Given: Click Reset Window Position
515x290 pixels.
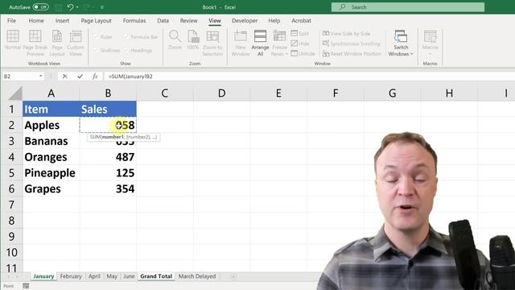Looking at the screenshot, I should pos(352,54).
